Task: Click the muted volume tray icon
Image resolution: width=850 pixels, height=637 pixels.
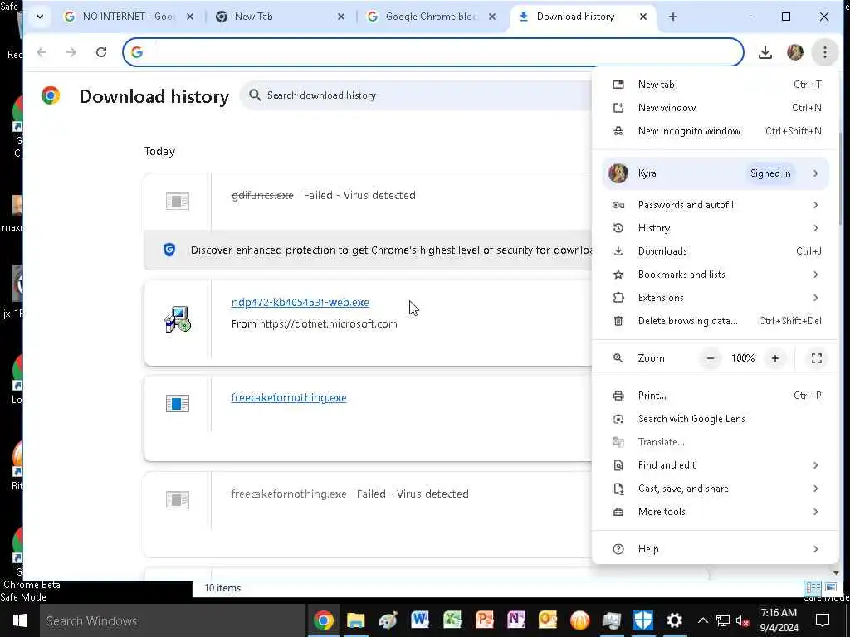Action: [x=742, y=620]
